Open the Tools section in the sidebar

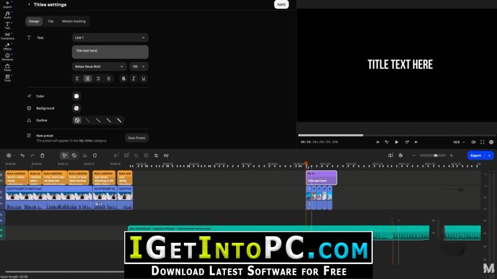[7, 78]
